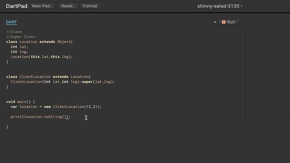290x163 pixels.
Task: Run the Dart program
Action: click(228, 22)
